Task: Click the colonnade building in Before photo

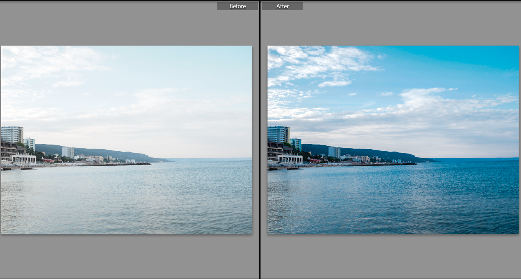Action: (23, 159)
